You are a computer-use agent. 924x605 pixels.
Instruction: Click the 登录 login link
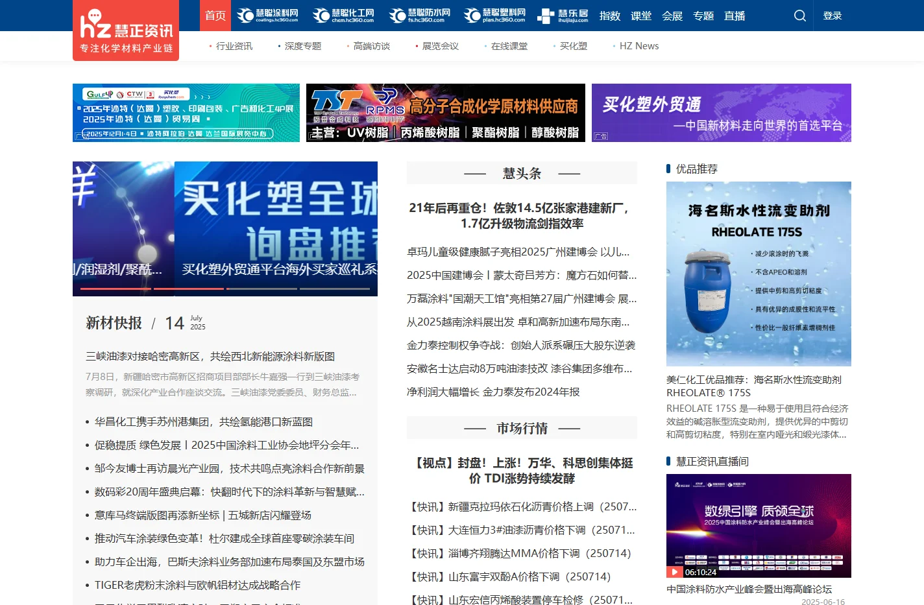point(833,16)
